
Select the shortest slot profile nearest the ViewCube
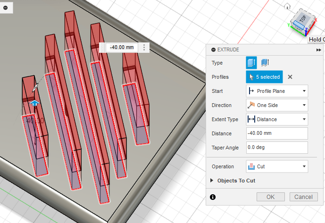[136, 114]
